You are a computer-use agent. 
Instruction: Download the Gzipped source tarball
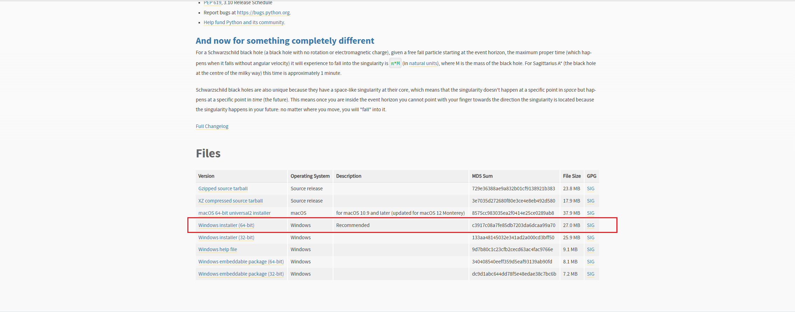pyautogui.click(x=223, y=189)
